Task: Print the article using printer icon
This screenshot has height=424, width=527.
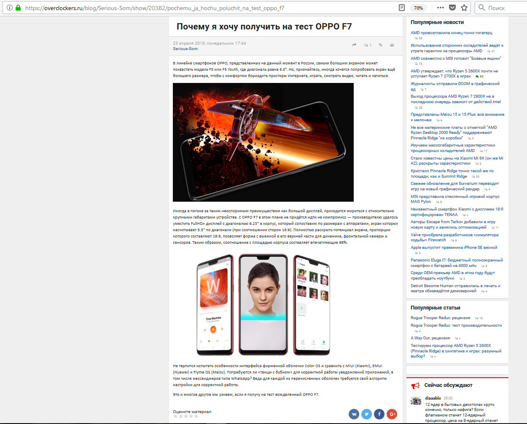Action: click(x=392, y=45)
